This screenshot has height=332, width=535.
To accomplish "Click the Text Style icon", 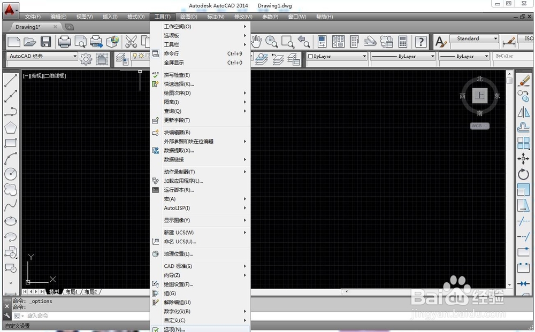I will click(x=441, y=42).
